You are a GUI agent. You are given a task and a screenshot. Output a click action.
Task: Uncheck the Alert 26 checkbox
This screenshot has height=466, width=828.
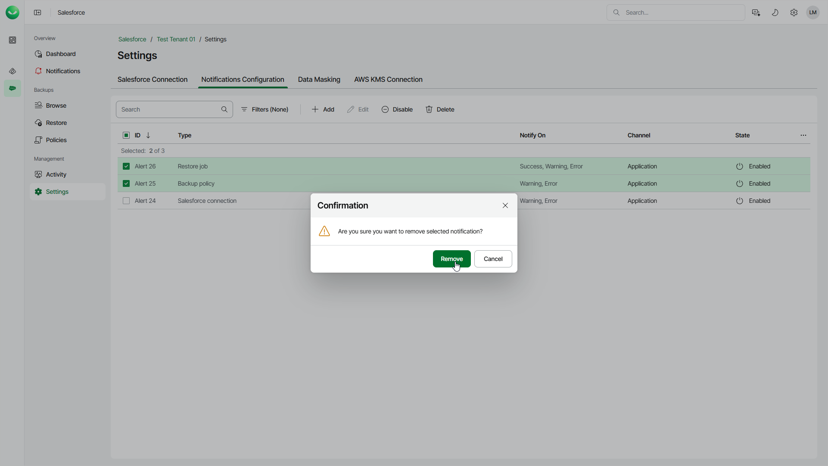click(x=126, y=166)
